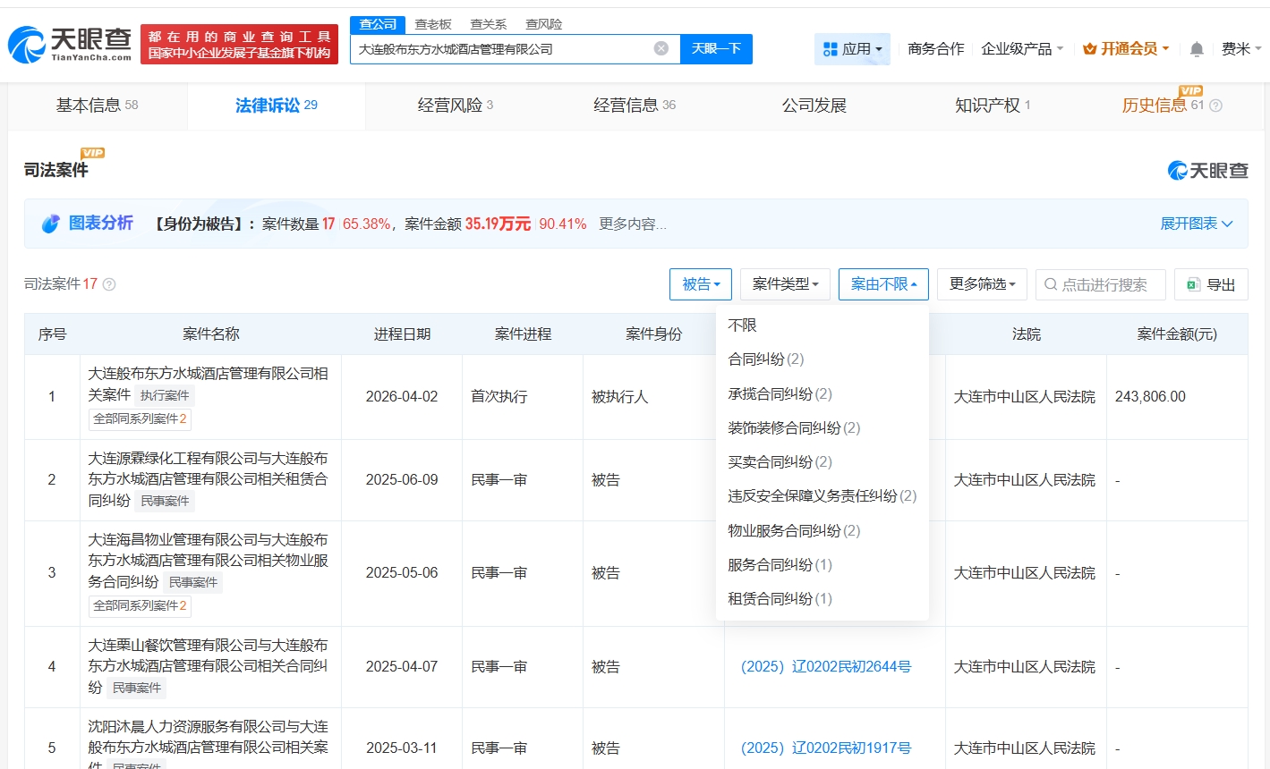Expand the chart via 展开图表
Image resolution: width=1270 pixels, height=769 pixels.
click(1197, 224)
